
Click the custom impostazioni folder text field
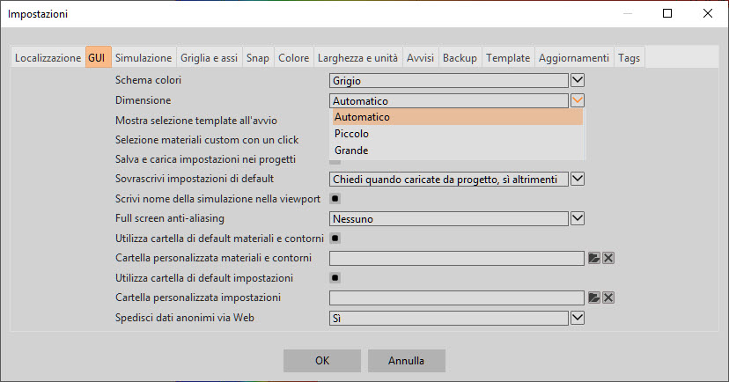tap(456, 298)
